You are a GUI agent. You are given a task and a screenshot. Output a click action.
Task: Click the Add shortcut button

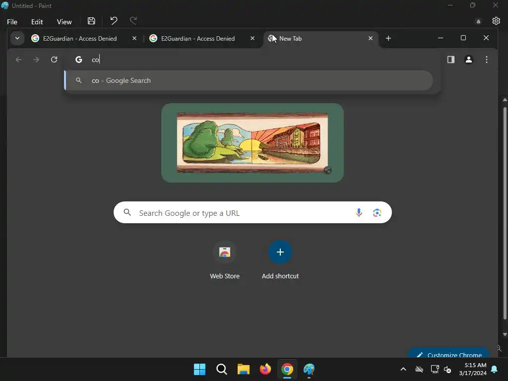tap(280, 260)
